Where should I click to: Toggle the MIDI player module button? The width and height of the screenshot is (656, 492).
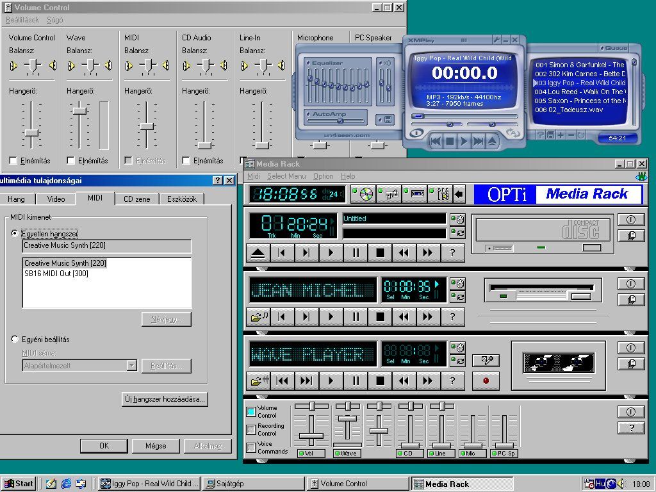coord(389,195)
